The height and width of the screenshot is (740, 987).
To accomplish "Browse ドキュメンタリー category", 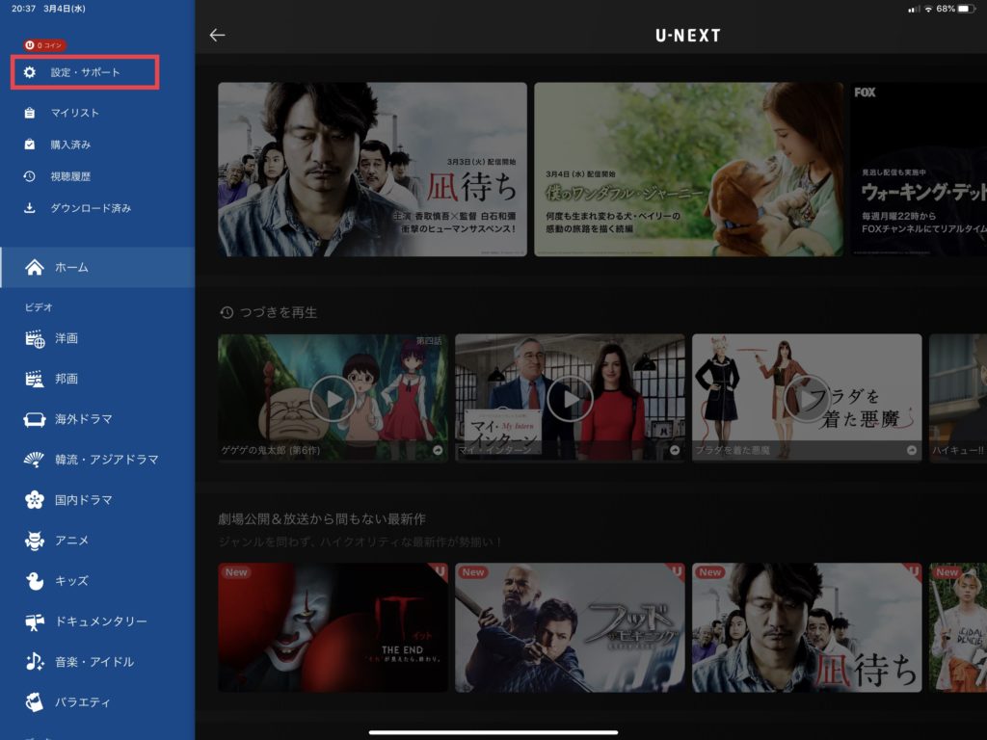I will (x=101, y=621).
